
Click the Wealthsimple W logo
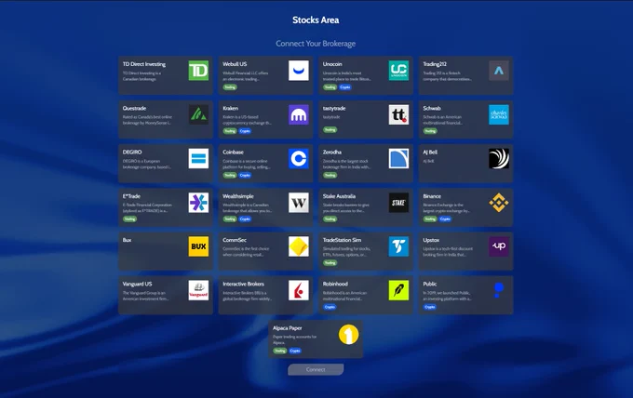(x=299, y=203)
